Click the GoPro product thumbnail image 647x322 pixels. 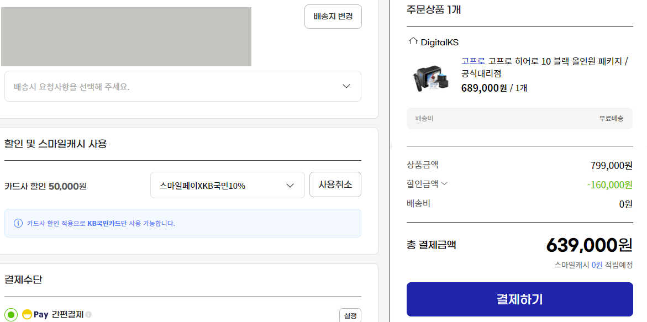pyautogui.click(x=431, y=78)
